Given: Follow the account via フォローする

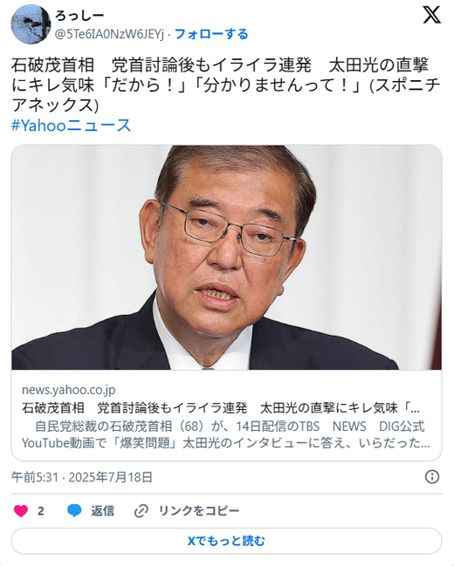Looking at the screenshot, I should 211,34.
